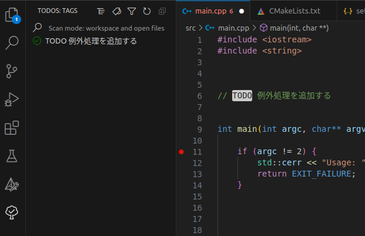
Task: Click '#include <iostream>' on line 1
Action: click(264, 39)
